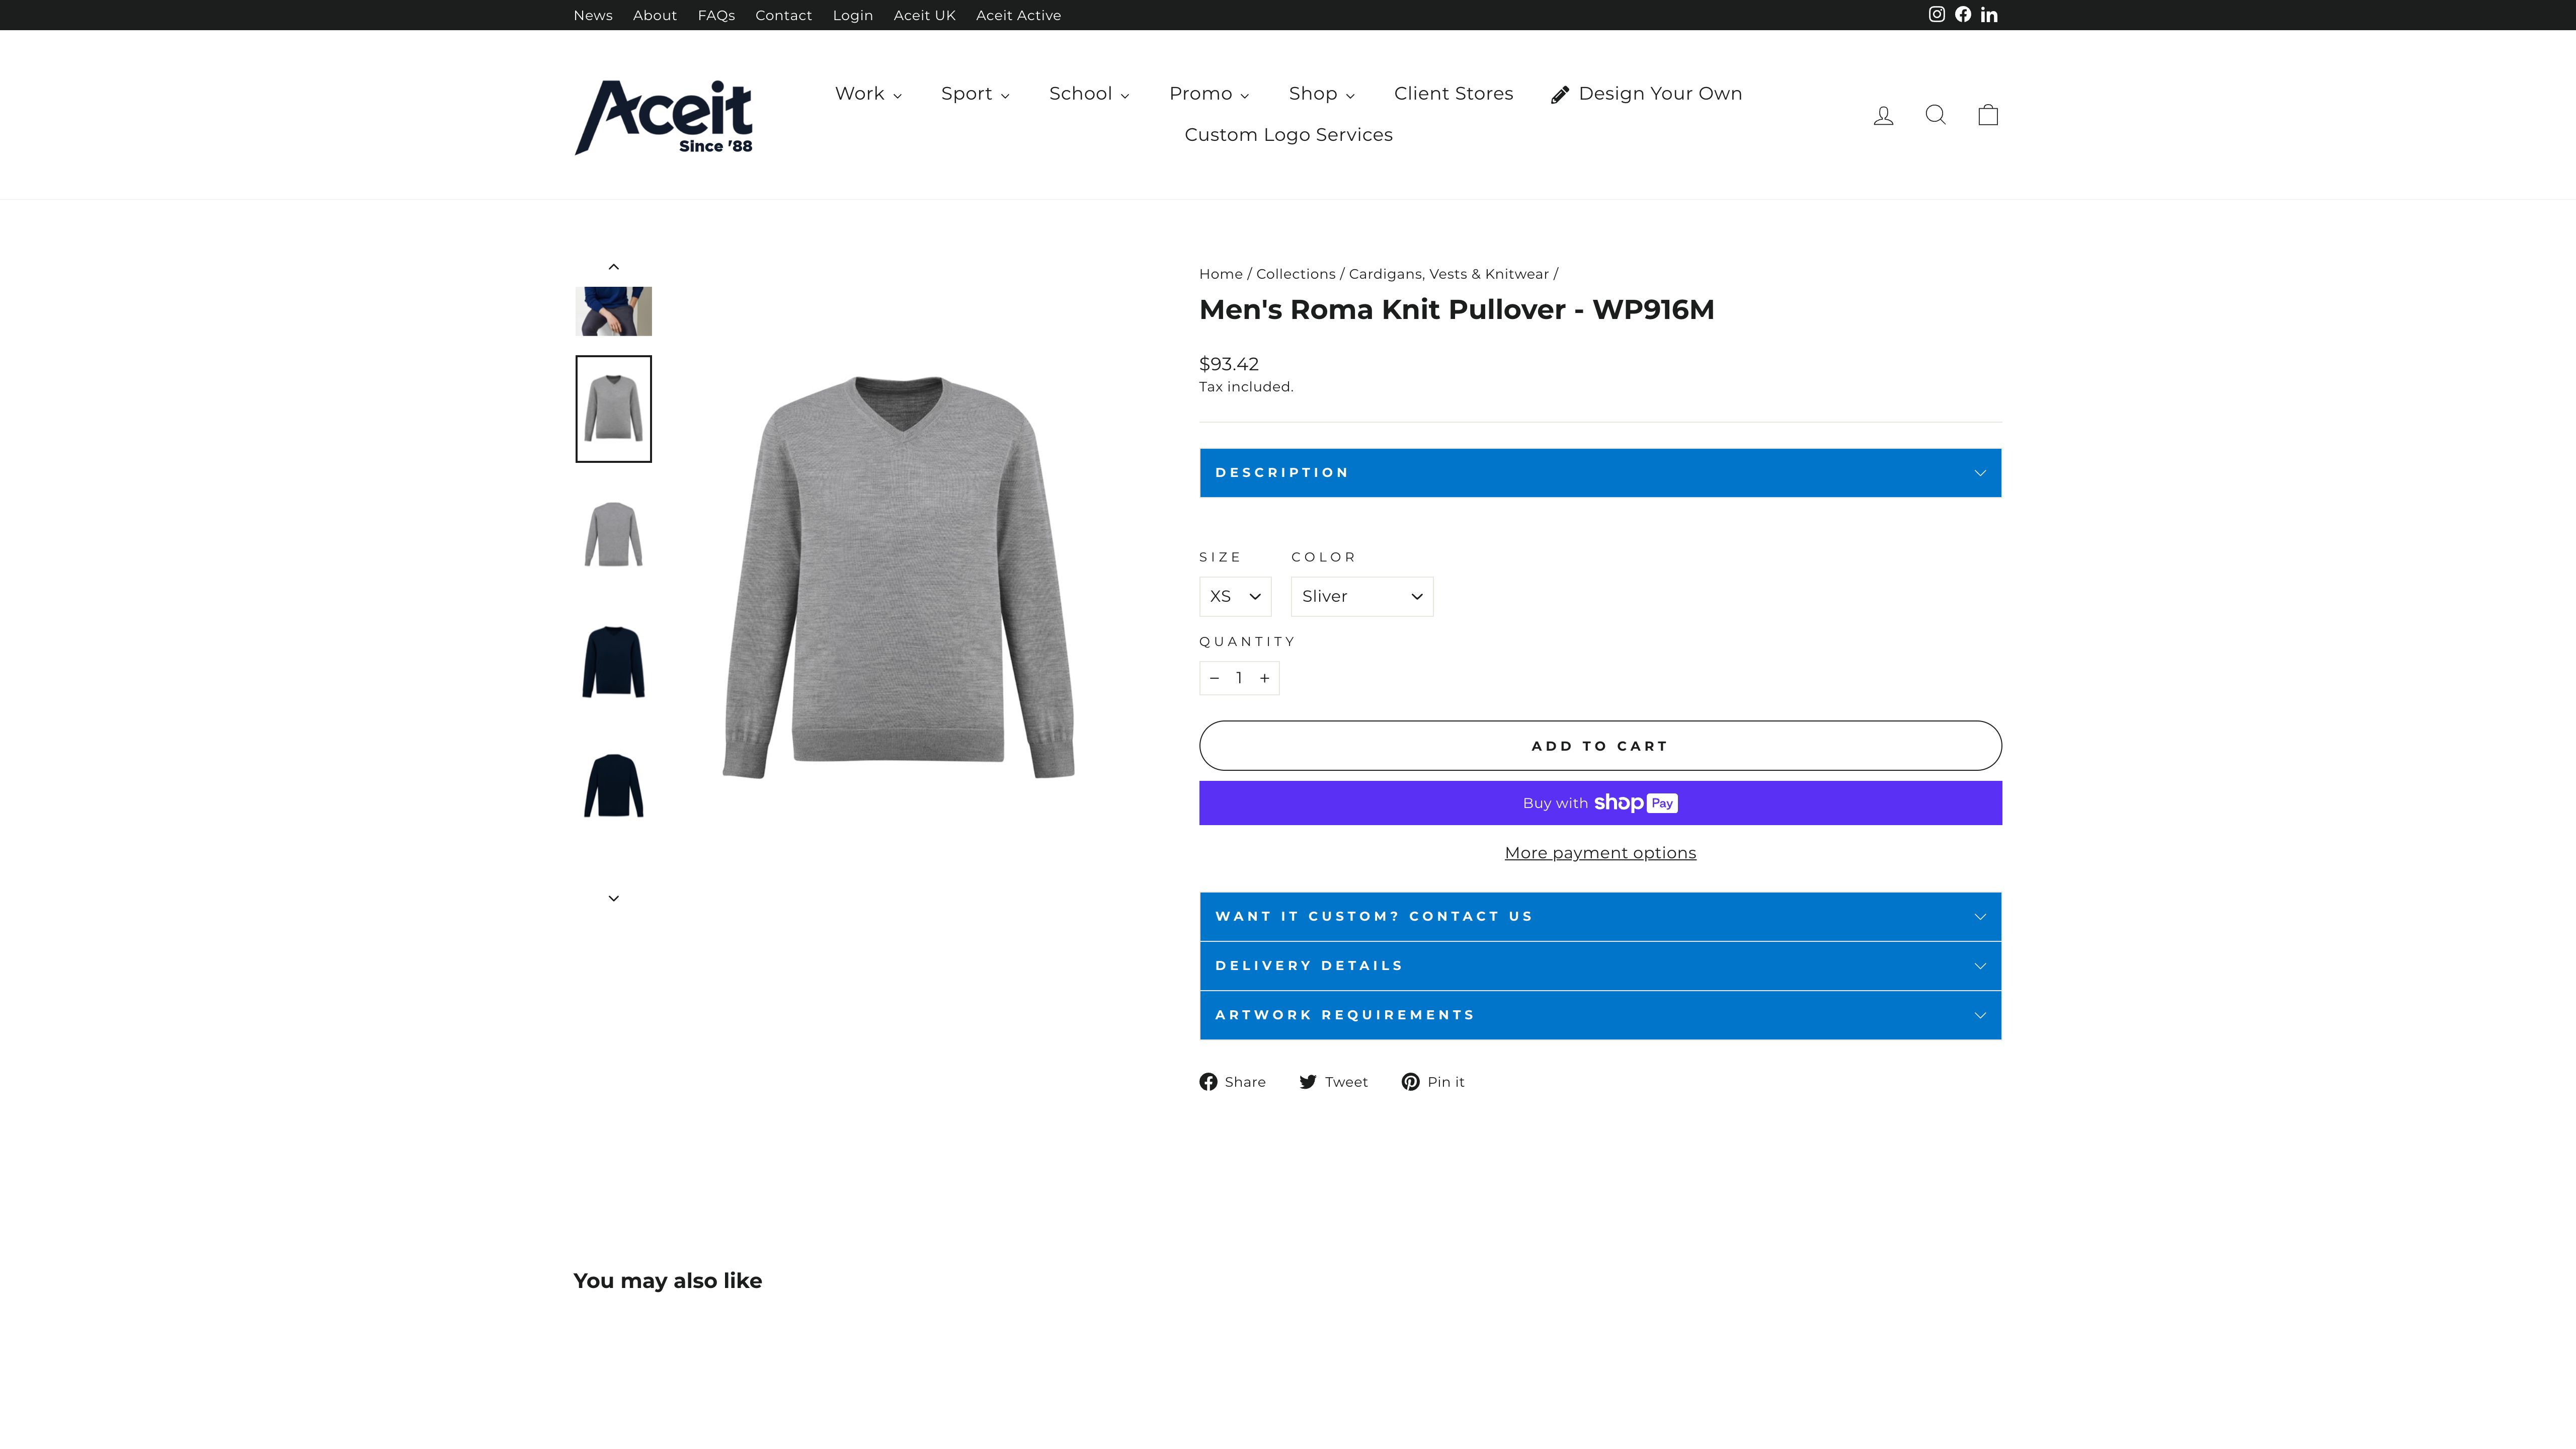
Task: Open the More payment options link
Action: (1600, 852)
